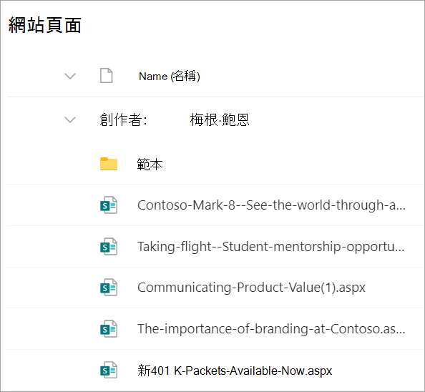The image size is (425, 392).
Task: Click the page icon beside Contoso-Mark-8 file
Action: (x=109, y=205)
